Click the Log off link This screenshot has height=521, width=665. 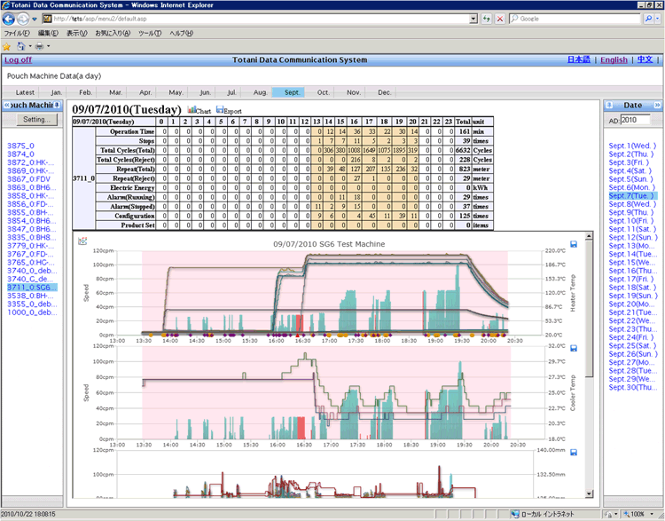(18, 59)
